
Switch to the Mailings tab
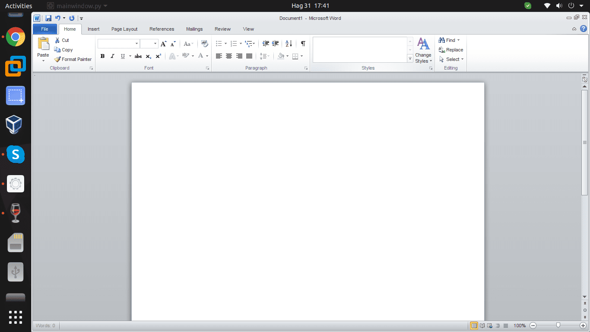coord(194,29)
